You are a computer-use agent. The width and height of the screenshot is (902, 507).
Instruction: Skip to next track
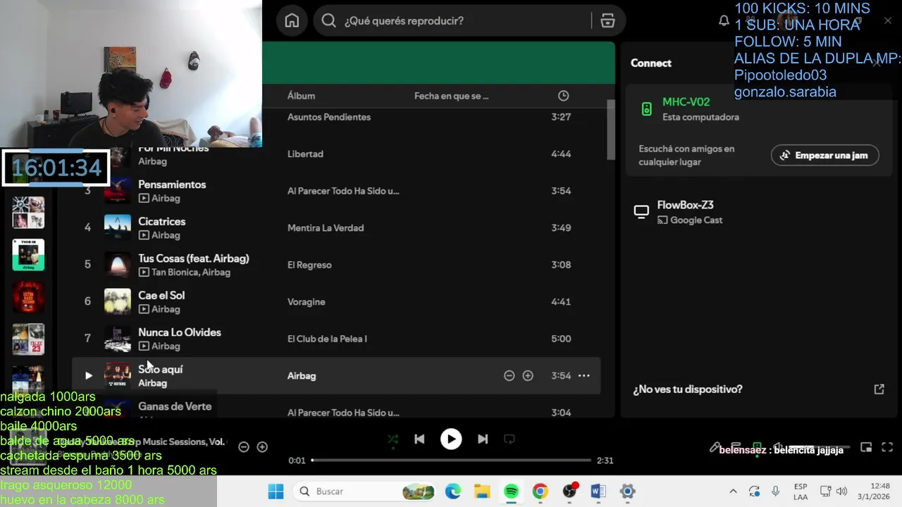(x=483, y=439)
